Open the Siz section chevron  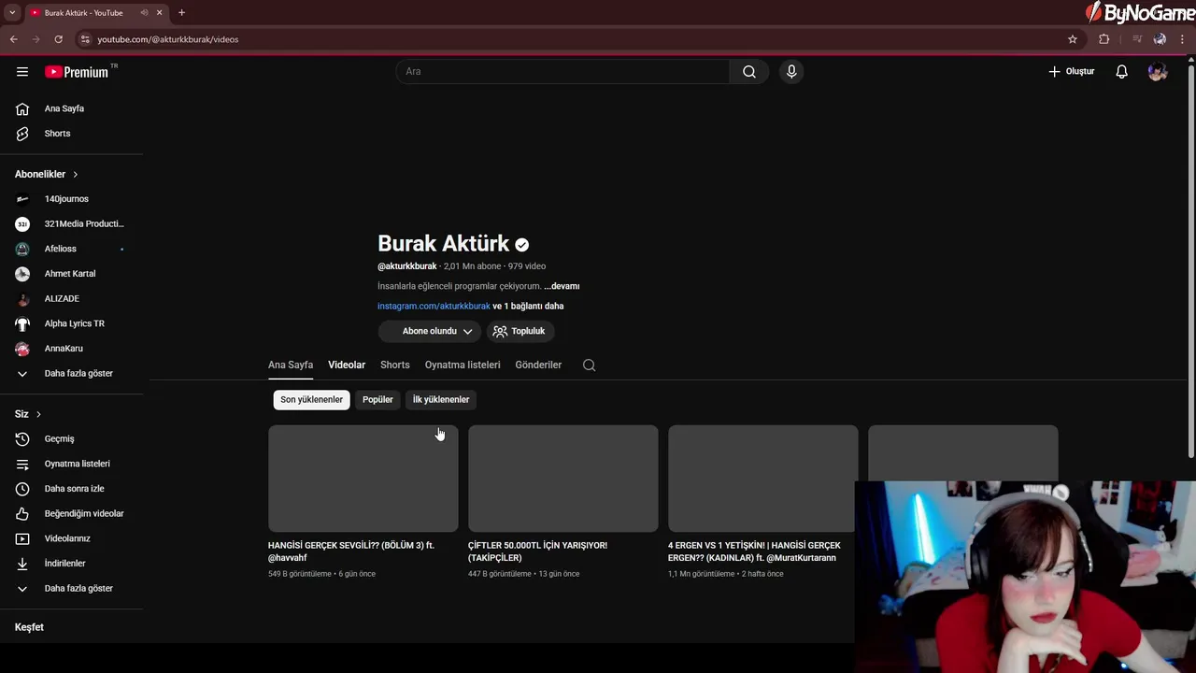(38, 414)
